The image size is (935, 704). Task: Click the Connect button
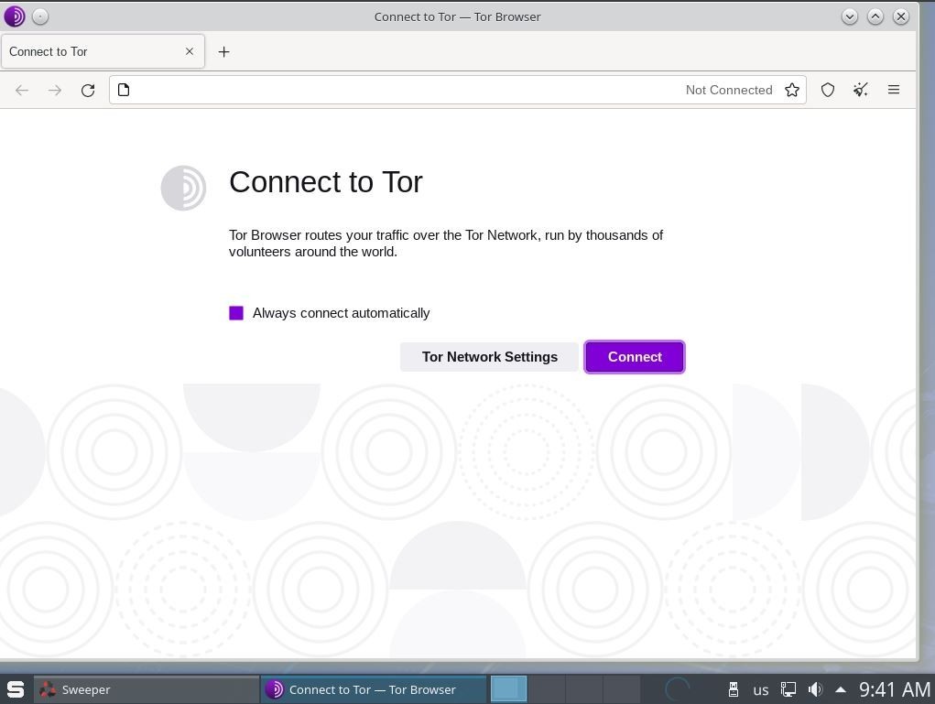coord(635,357)
